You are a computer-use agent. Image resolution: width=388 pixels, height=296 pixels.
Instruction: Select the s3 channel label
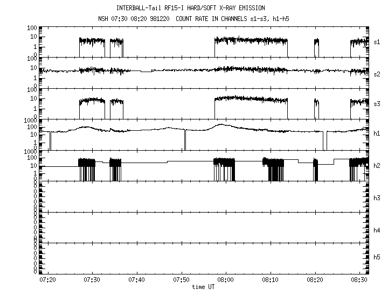(x=377, y=103)
